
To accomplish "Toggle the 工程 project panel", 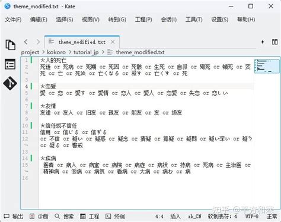I will (x=90, y=217).
